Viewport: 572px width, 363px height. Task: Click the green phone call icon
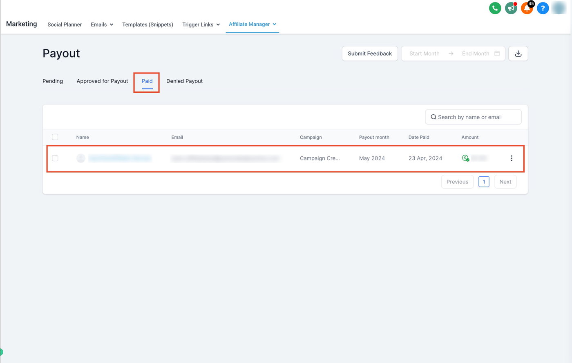[495, 8]
